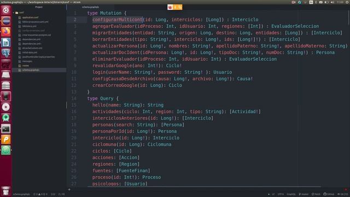The height and width of the screenshot is (197, 350).
Task: Open the messages file in the tree
Action: [27, 61]
